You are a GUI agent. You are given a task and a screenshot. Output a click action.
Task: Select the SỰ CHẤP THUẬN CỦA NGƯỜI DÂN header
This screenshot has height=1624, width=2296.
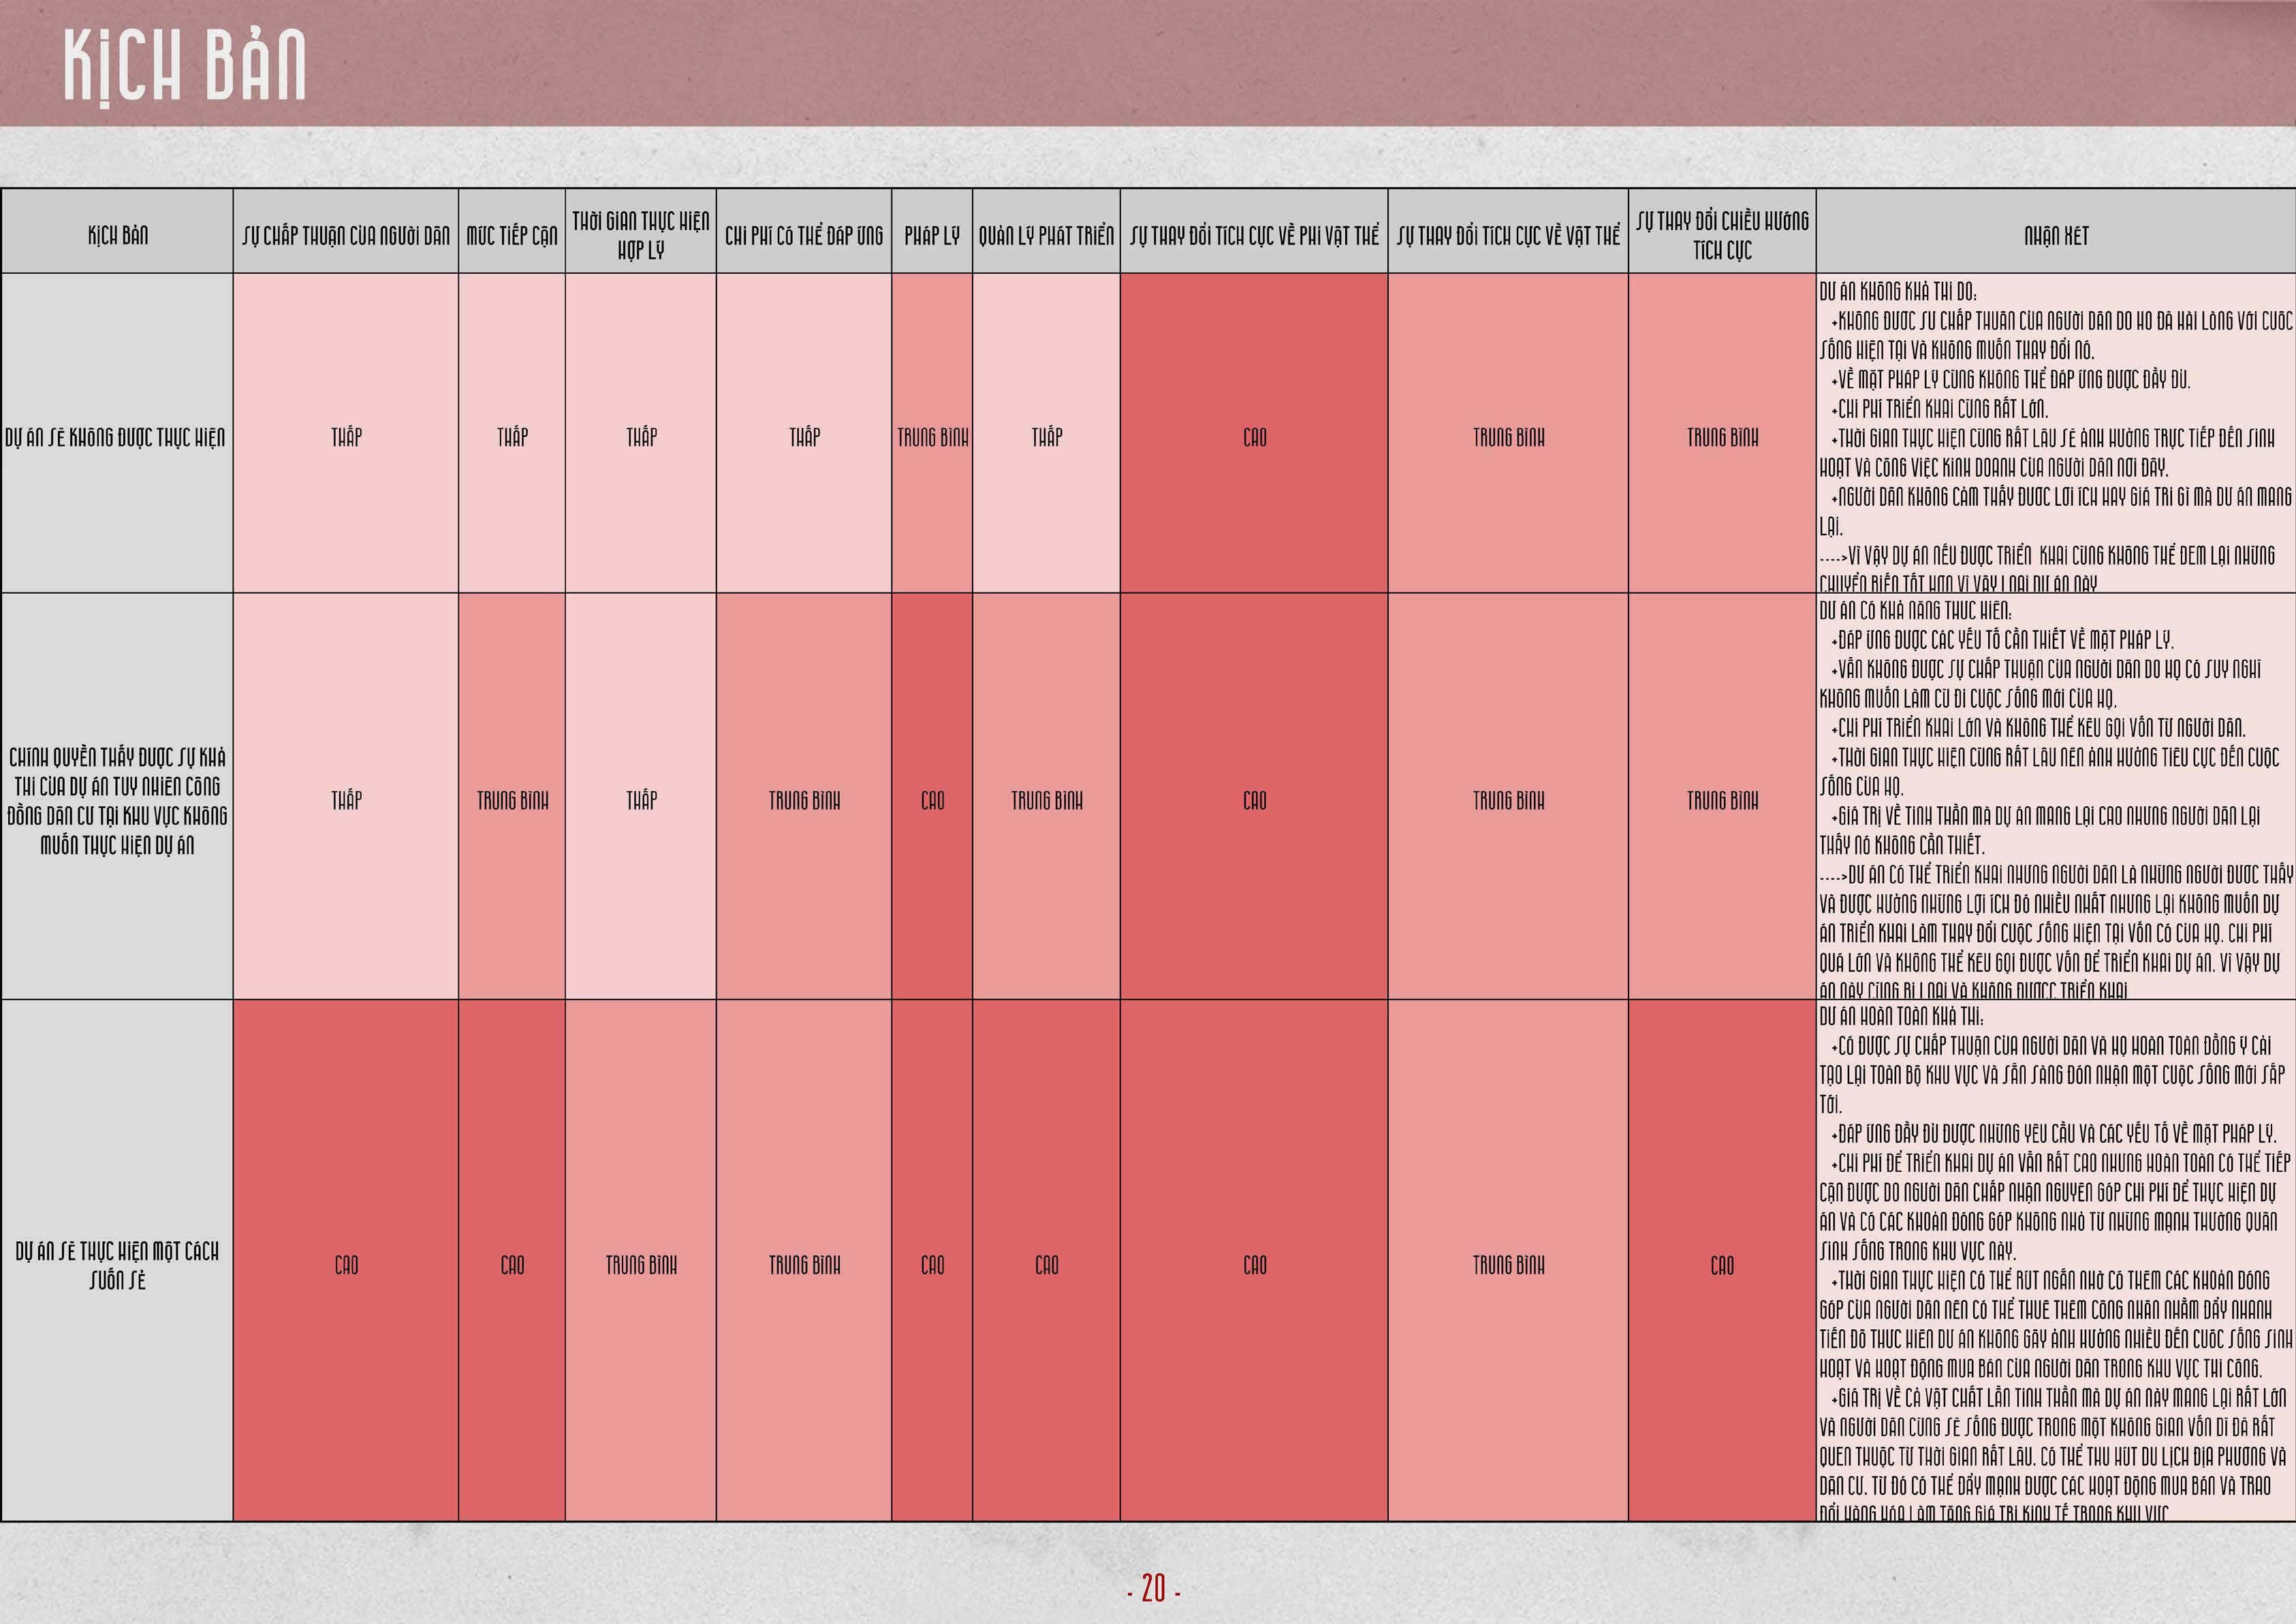tap(346, 235)
